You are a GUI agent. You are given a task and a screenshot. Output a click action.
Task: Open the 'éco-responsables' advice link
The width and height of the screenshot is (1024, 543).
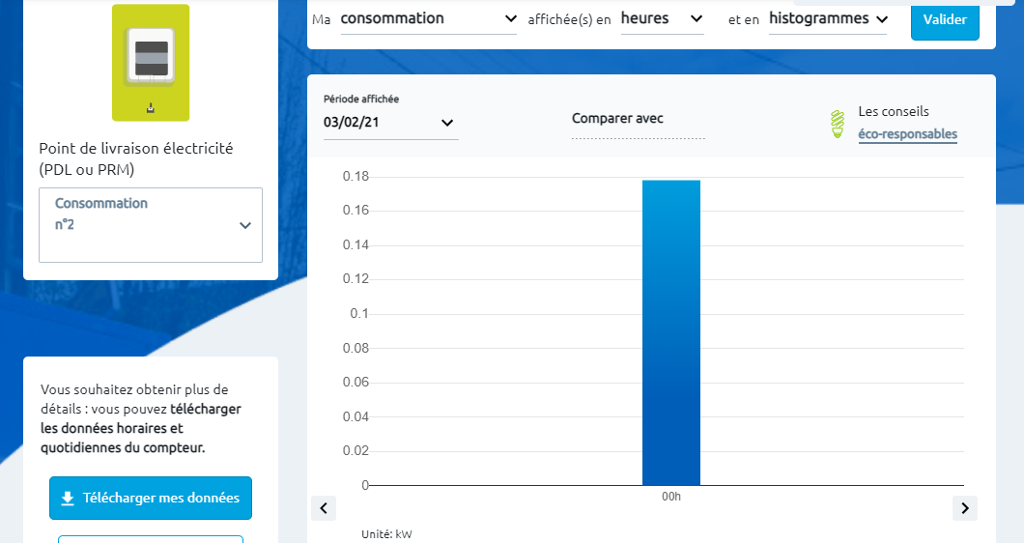(x=908, y=134)
